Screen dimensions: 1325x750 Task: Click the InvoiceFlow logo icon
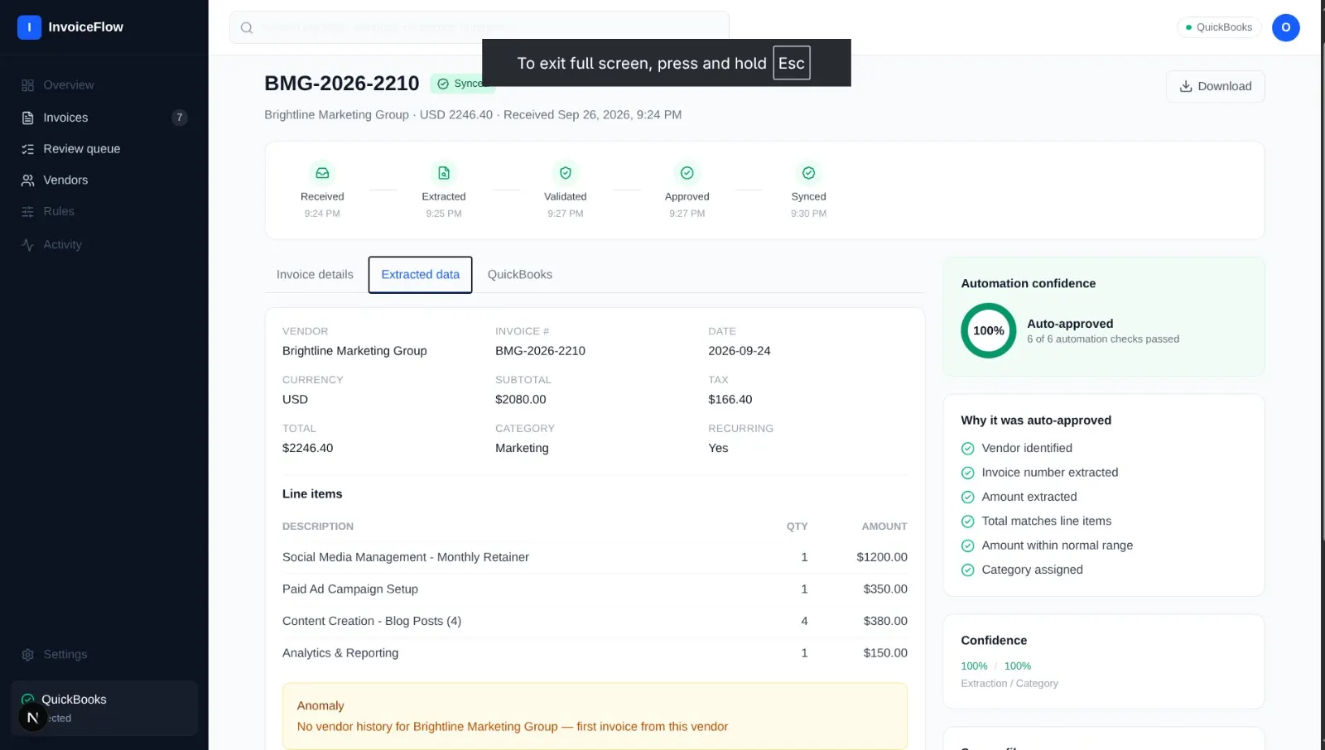tap(29, 27)
